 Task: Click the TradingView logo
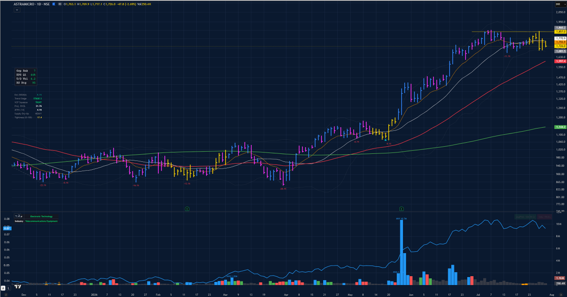point(17,286)
